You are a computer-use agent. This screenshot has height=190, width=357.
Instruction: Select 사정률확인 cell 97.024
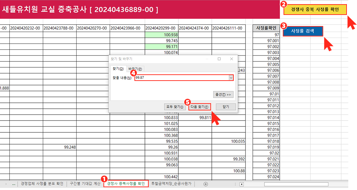coord(266,176)
